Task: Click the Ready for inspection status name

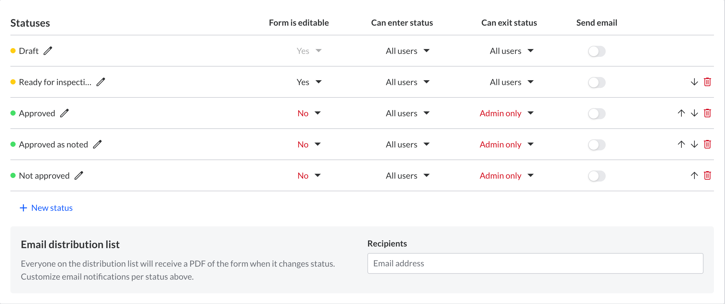Action: click(55, 82)
